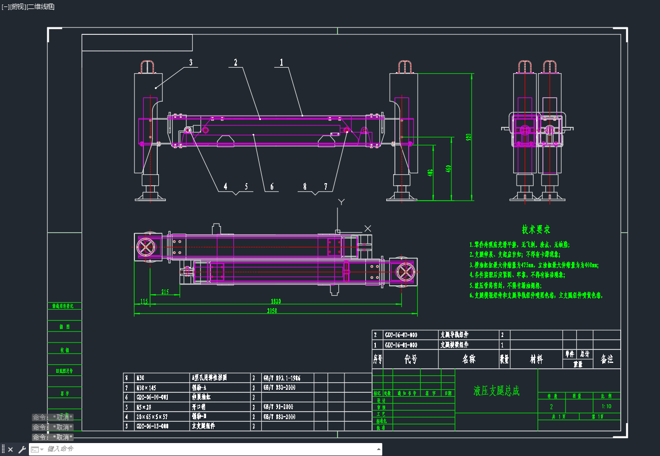Close the command line window
This screenshot has width=660, height=456.
[10, 450]
